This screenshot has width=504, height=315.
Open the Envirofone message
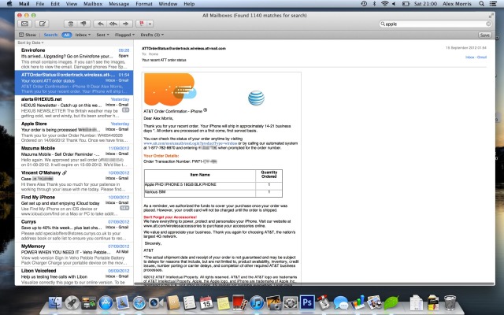(x=74, y=58)
